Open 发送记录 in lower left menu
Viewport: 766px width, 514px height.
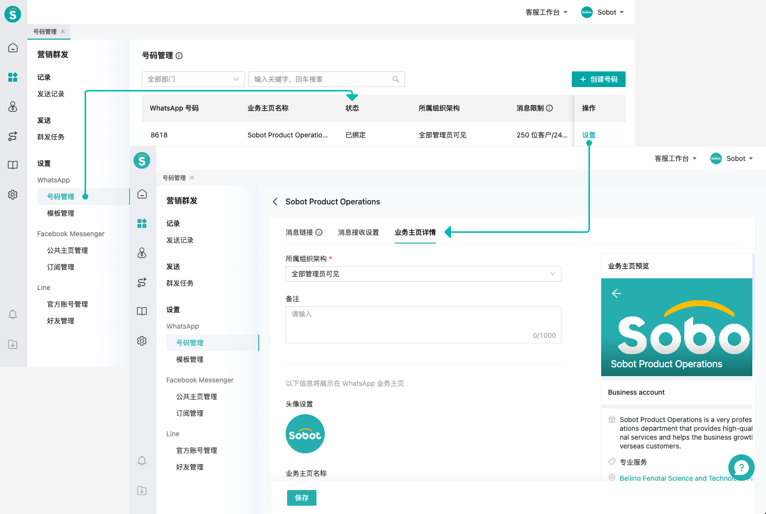180,240
